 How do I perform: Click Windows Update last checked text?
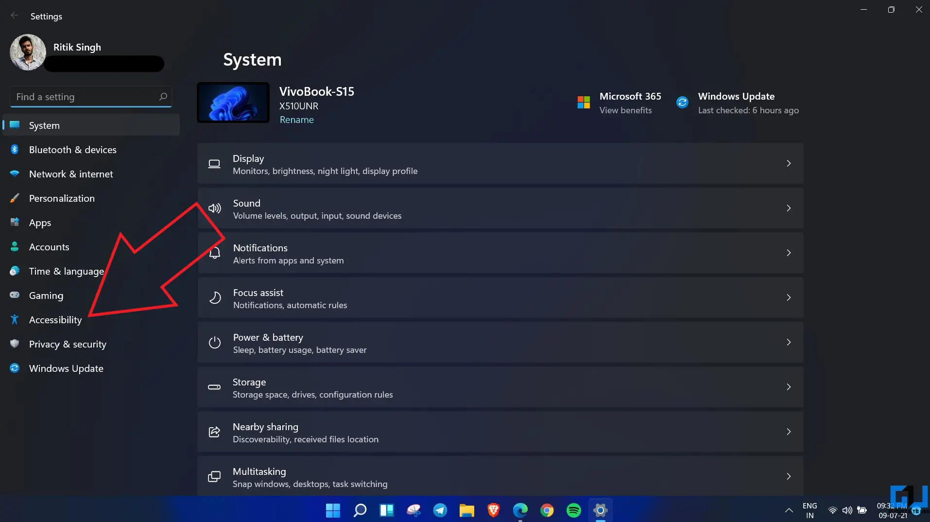tap(748, 110)
